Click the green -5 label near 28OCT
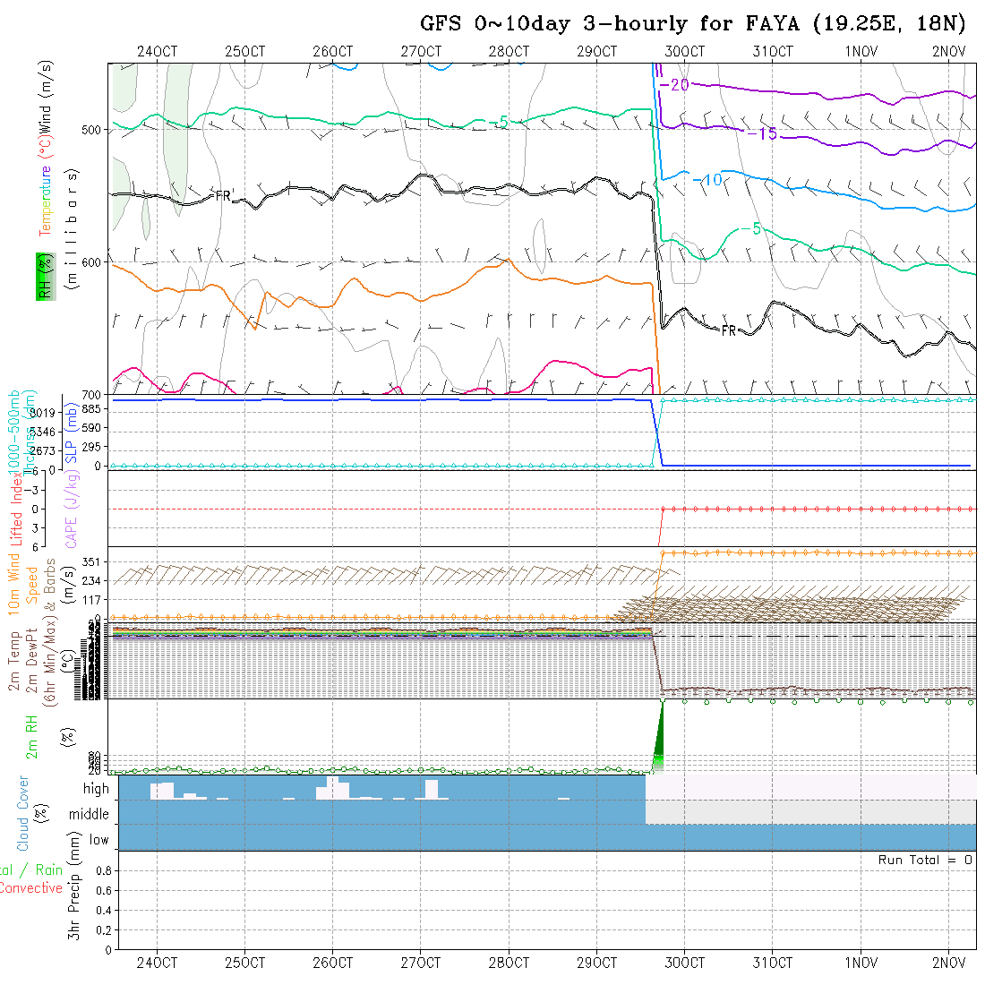Image resolution: width=985 pixels, height=985 pixels. [499, 123]
